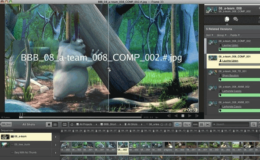Toggle the panel layout columns icon
The width and height of the screenshot is (260, 160).
pyautogui.click(x=65, y=124)
